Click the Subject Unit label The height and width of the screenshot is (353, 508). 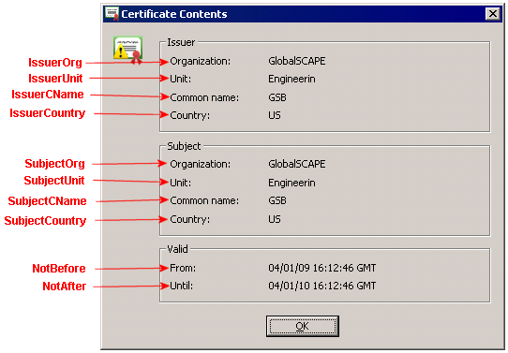pyautogui.click(x=181, y=183)
